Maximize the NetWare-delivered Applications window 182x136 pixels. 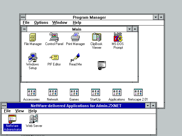[153, 106]
